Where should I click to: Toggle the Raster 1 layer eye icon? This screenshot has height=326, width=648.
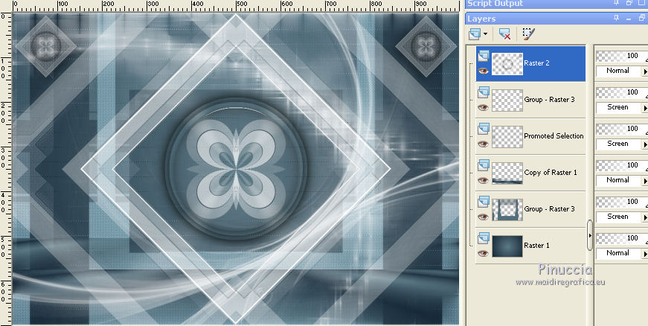[483, 253]
